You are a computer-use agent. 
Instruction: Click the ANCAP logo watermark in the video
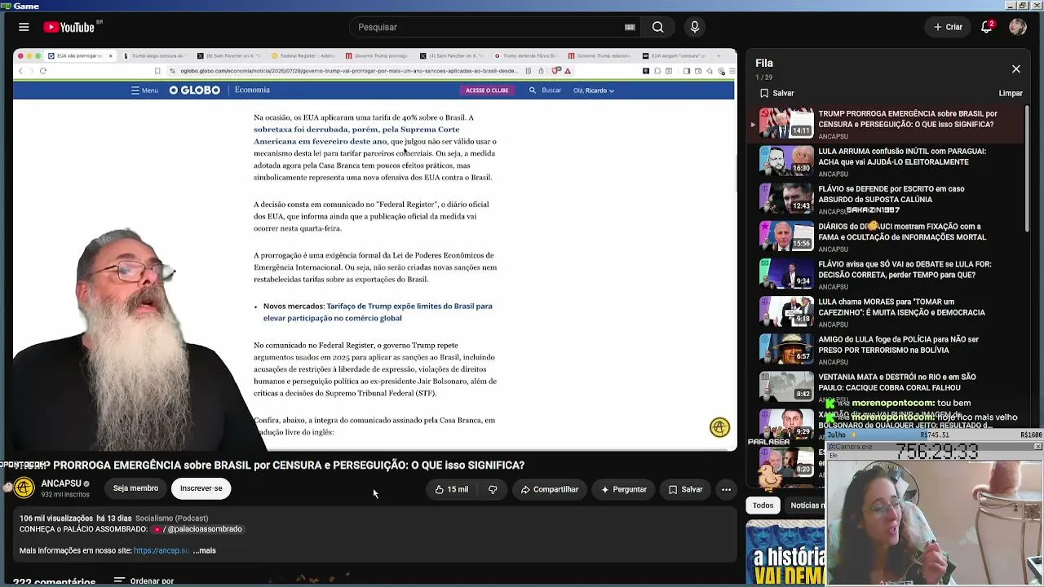[x=719, y=427]
